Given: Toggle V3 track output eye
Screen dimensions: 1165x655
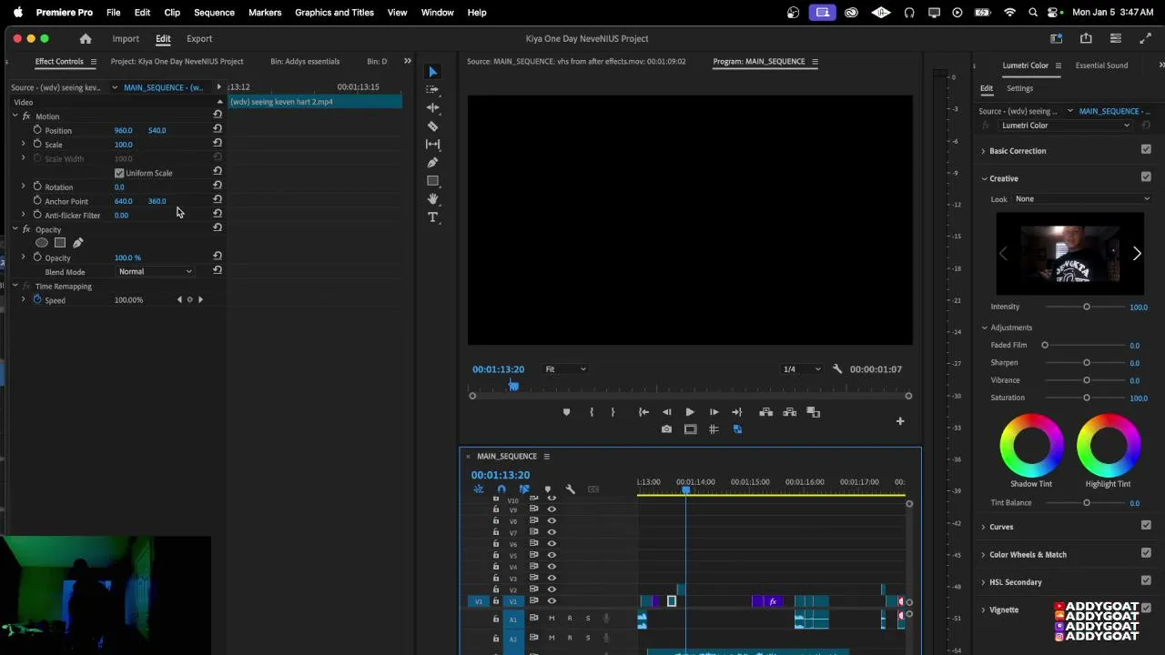Looking at the screenshot, I should pyautogui.click(x=552, y=578).
